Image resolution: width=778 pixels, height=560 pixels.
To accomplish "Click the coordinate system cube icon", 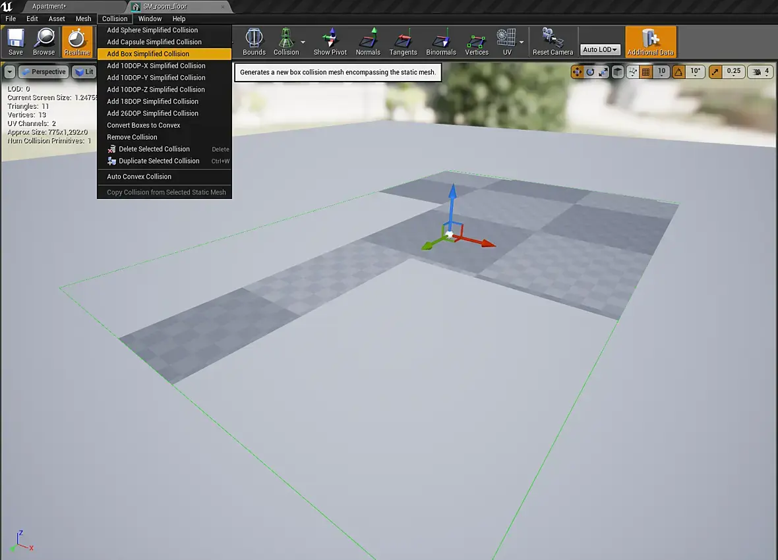I will (x=617, y=72).
